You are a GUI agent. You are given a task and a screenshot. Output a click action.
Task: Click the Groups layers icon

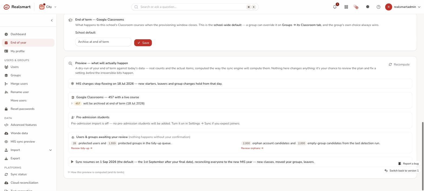coord(6,75)
